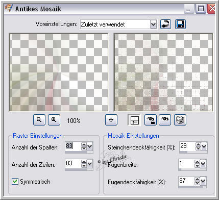Close the Antikes Mosaik dialog
This screenshot has height=200, width=219.
coord(212,8)
